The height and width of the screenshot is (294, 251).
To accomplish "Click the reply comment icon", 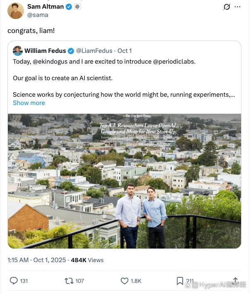I will pos(14,281).
